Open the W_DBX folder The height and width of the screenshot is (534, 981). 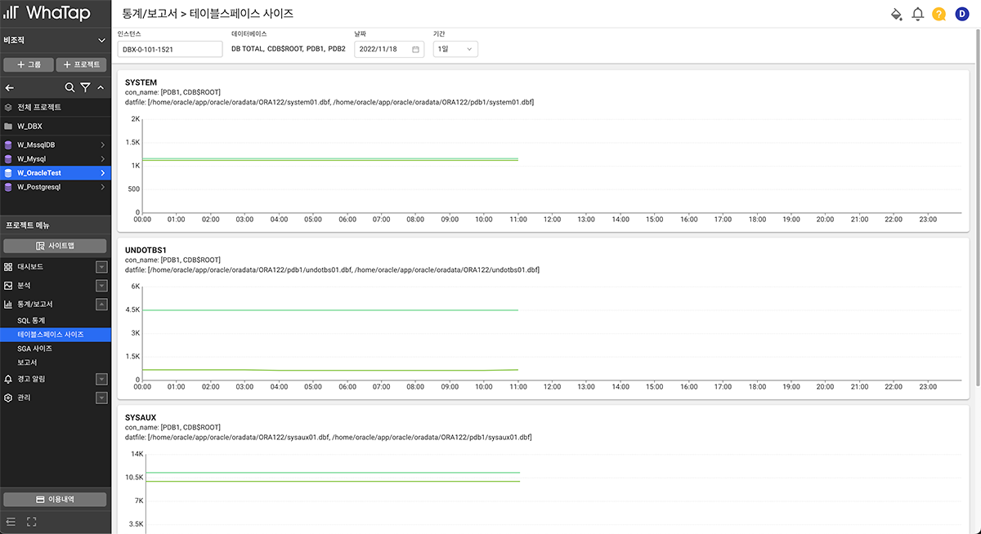[55, 127]
